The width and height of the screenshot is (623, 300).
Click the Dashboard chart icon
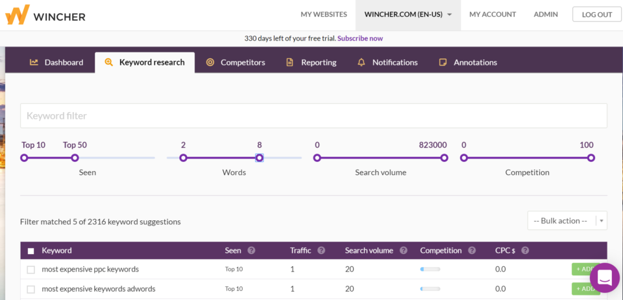click(34, 62)
